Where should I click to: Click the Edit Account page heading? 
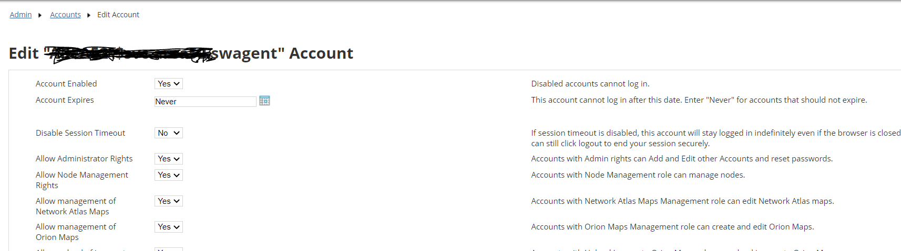click(x=181, y=53)
